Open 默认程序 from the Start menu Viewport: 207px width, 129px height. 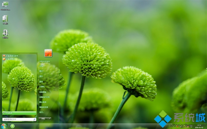[x=43, y=102]
